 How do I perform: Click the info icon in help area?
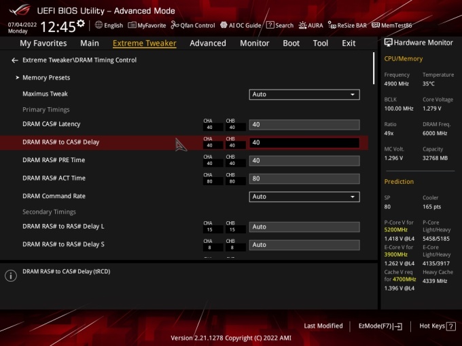tap(11, 275)
